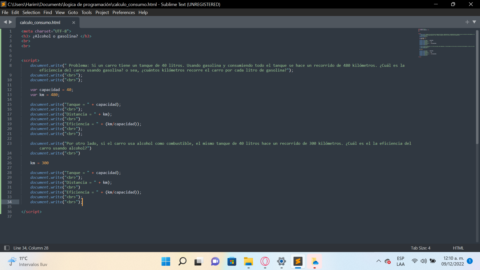The height and width of the screenshot is (270, 480).
Task: Change the HTML syntax selector
Action: pyautogui.click(x=458, y=248)
